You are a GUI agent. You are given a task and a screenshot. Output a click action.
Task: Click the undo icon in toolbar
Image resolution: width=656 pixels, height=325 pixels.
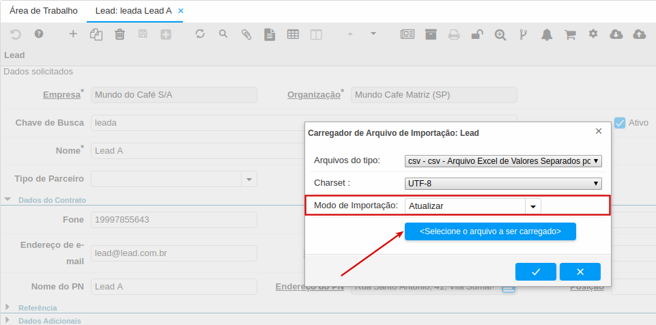16,34
